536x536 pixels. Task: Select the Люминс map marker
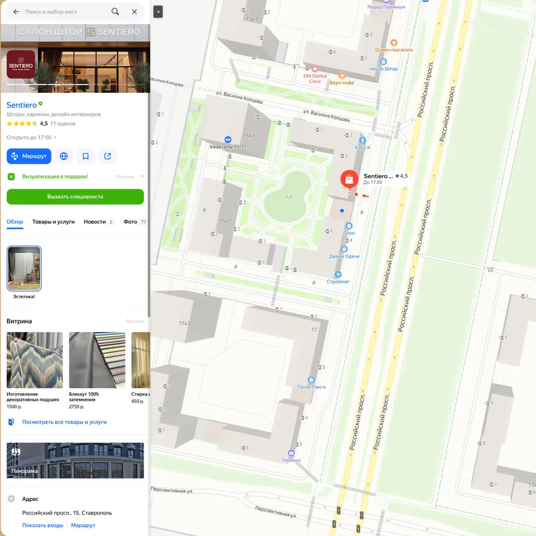click(x=291, y=453)
